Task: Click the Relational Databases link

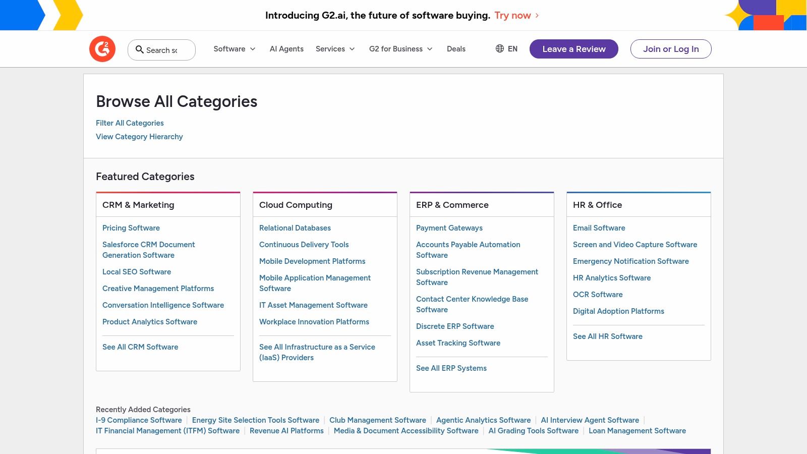Action: 295,228
